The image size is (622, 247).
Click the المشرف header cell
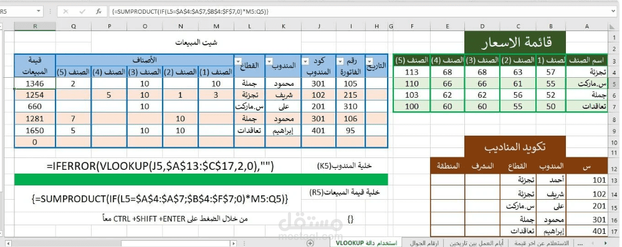pos(482,166)
